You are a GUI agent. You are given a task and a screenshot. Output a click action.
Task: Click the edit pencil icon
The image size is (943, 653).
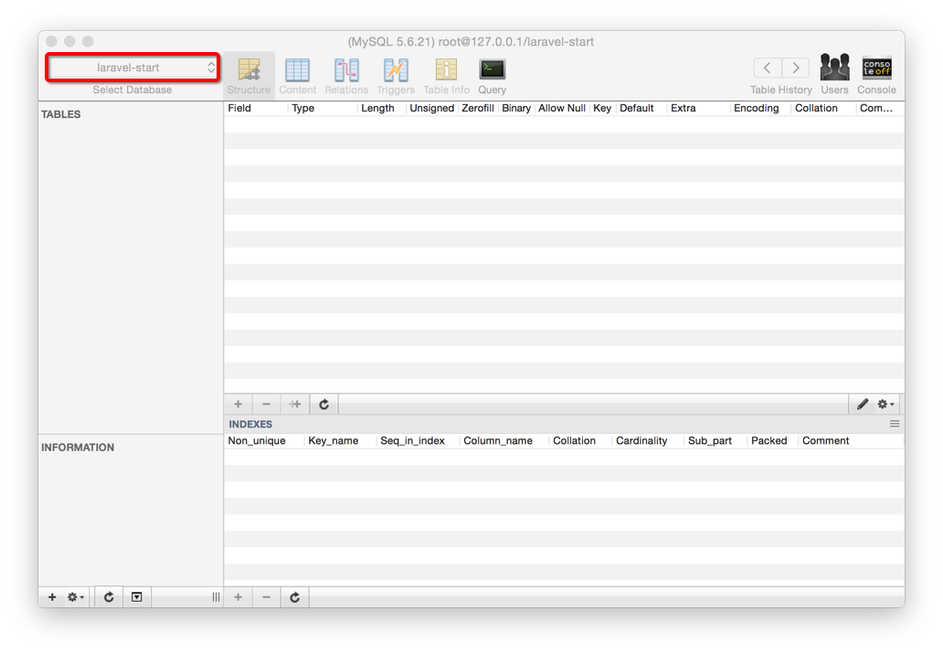click(x=862, y=404)
